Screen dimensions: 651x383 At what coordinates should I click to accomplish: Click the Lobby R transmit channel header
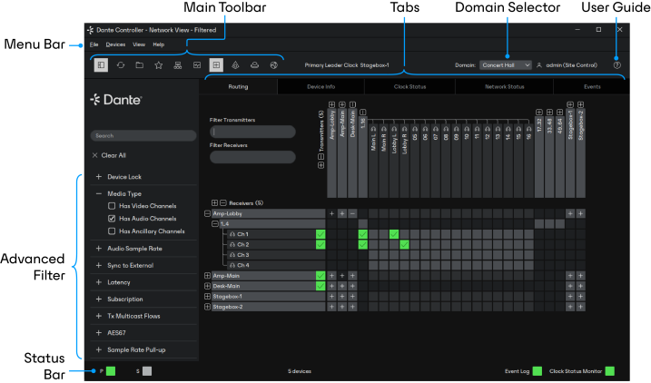tap(404, 161)
